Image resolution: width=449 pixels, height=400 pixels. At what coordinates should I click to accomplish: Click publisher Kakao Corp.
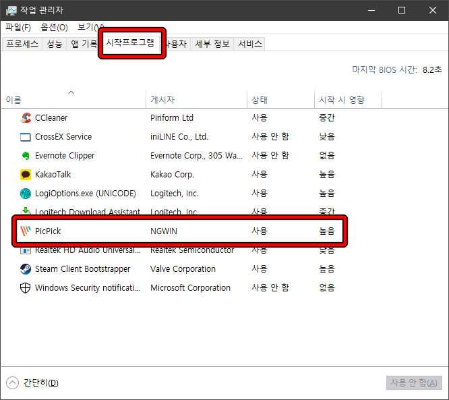(x=173, y=175)
